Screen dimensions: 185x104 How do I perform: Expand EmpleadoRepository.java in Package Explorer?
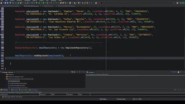coord(7,83)
